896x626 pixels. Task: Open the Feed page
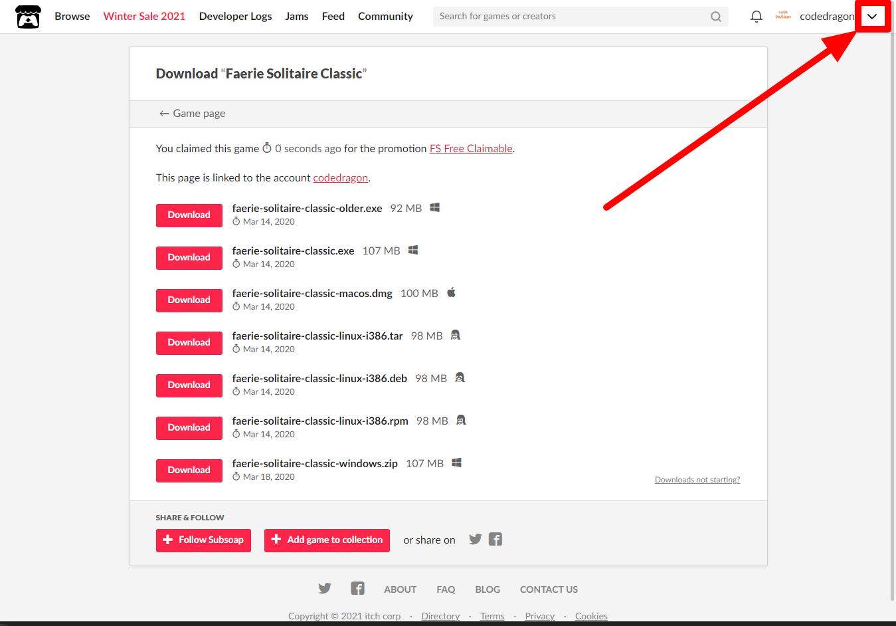pyautogui.click(x=333, y=17)
